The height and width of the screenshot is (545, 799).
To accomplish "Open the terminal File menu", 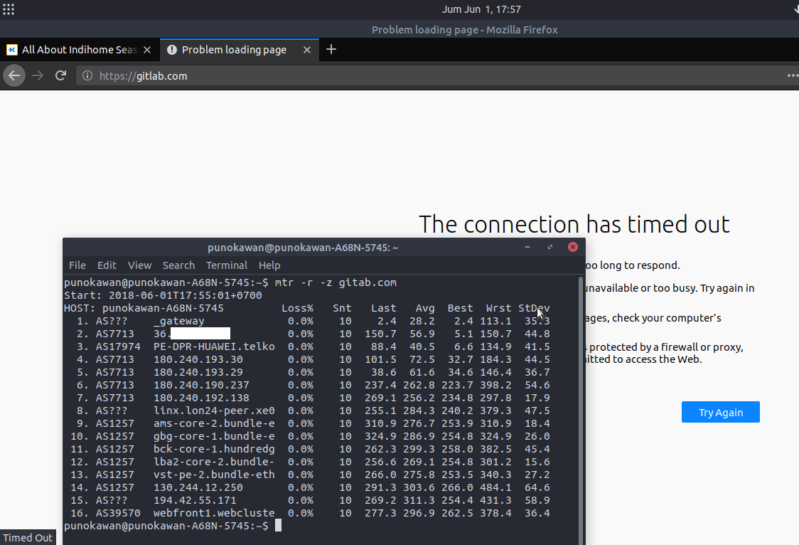I will tap(77, 265).
